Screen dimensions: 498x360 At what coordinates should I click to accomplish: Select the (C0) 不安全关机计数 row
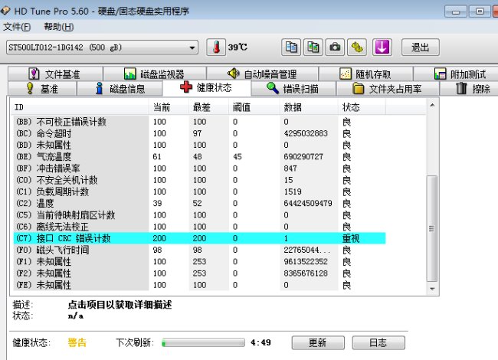click(x=199, y=180)
